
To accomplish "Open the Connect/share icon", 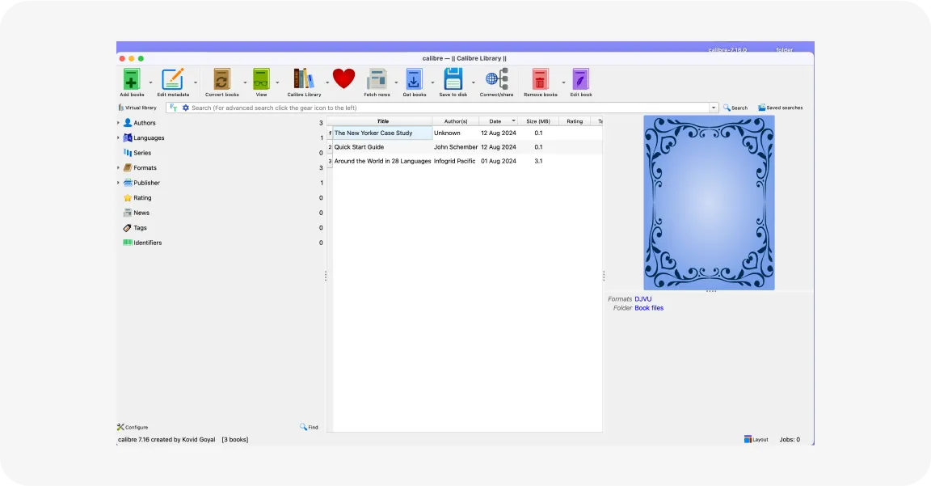I will [x=497, y=79].
